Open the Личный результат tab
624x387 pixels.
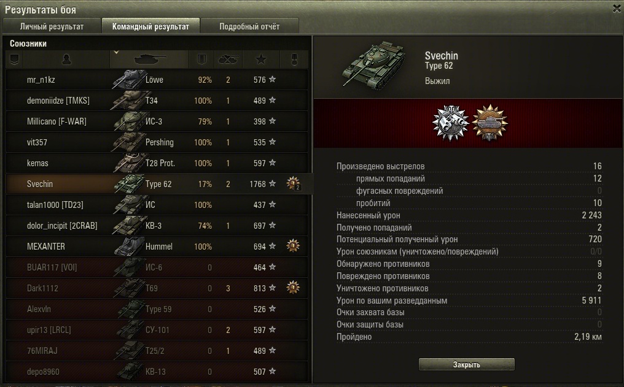(52, 26)
